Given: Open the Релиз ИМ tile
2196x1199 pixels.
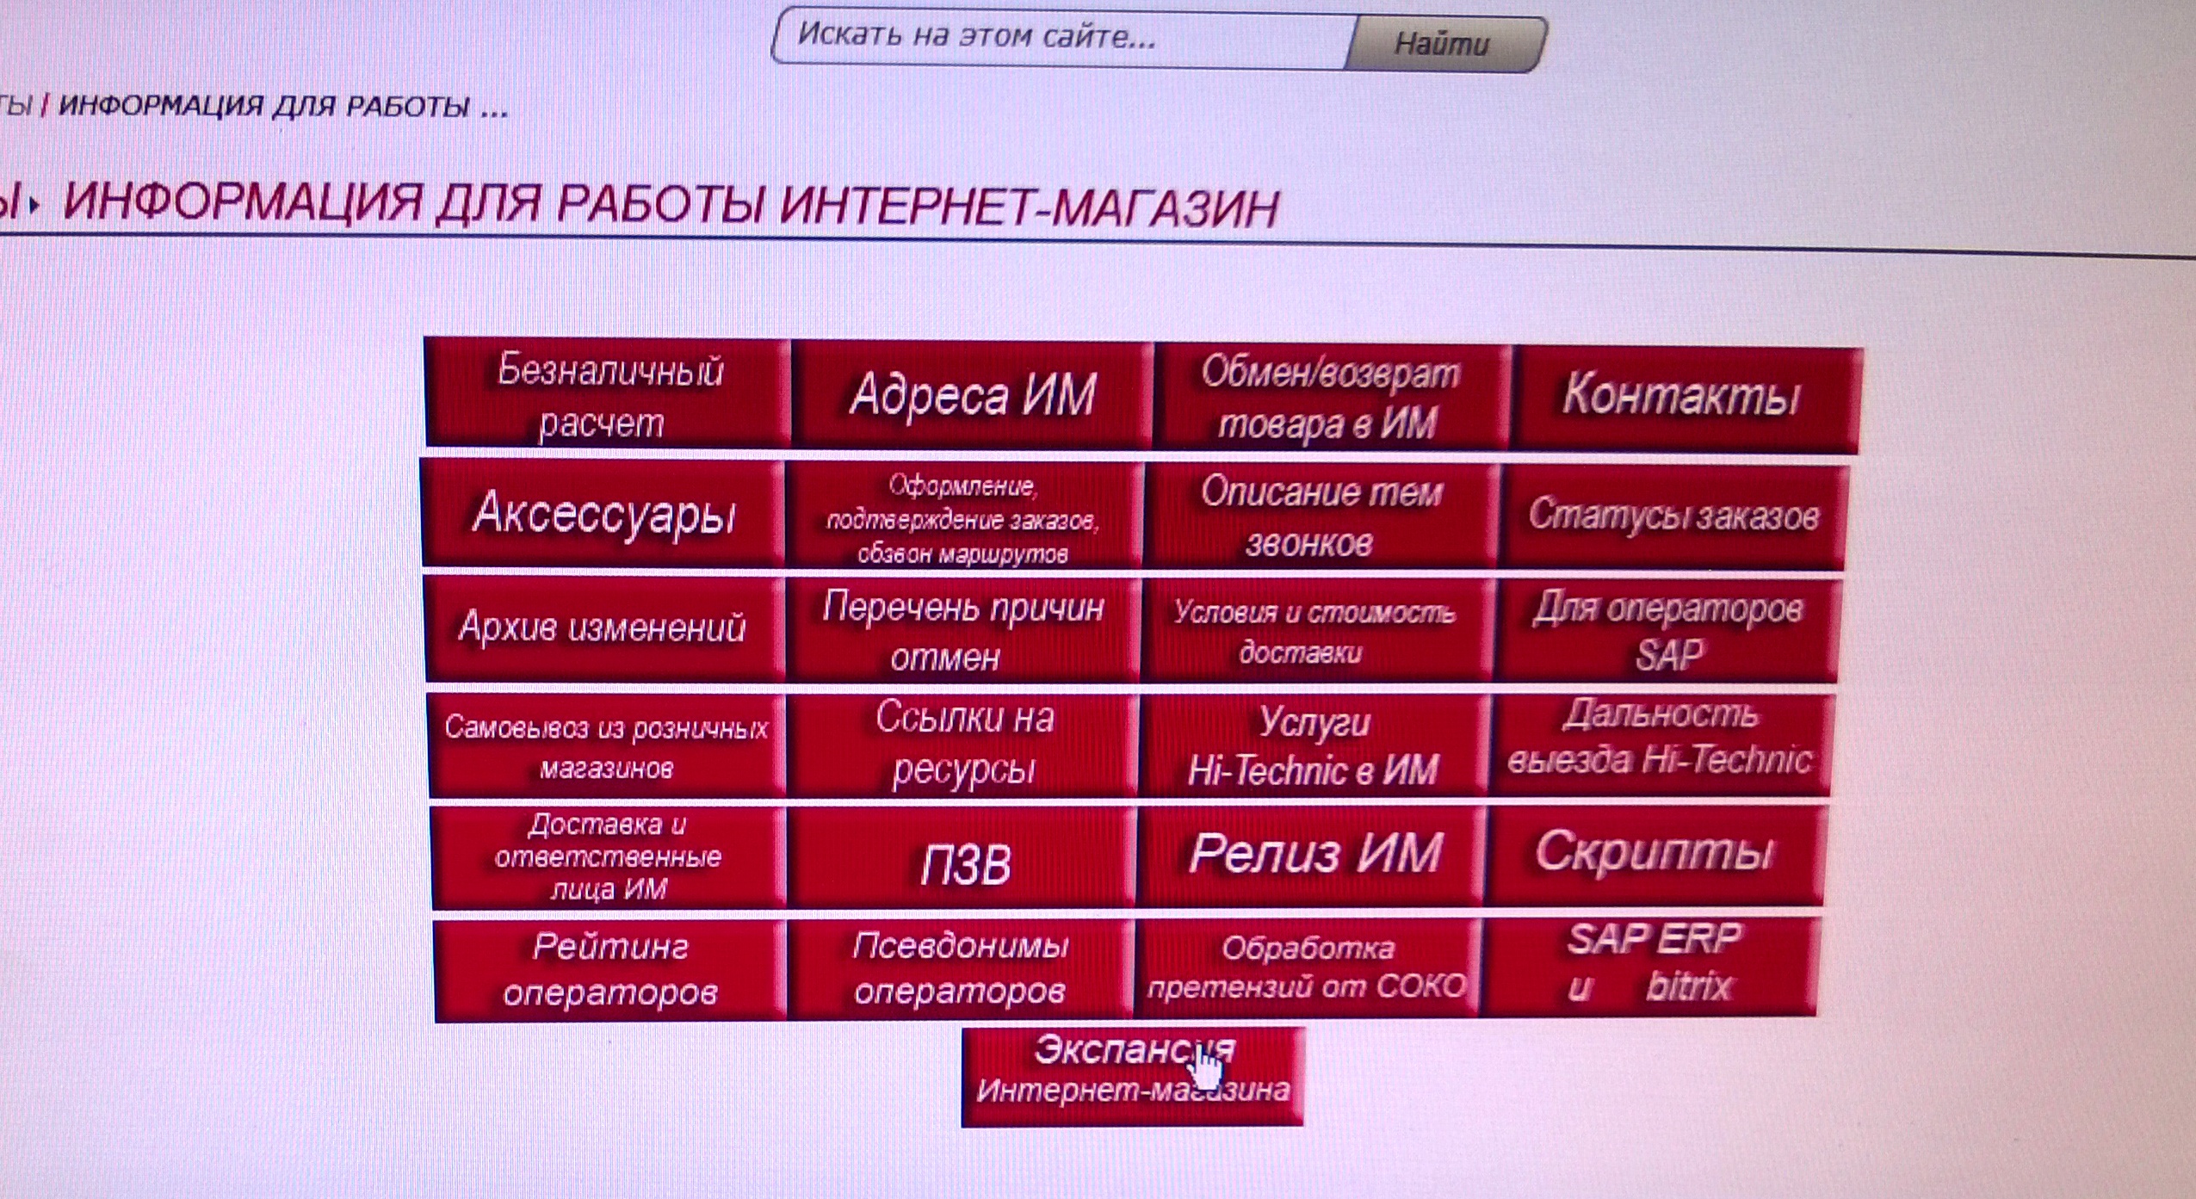Looking at the screenshot, I should pyautogui.click(x=1311, y=855).
